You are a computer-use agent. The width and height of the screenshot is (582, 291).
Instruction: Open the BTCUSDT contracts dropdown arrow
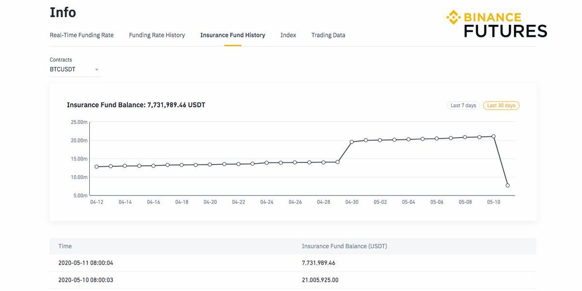(97, 69)
